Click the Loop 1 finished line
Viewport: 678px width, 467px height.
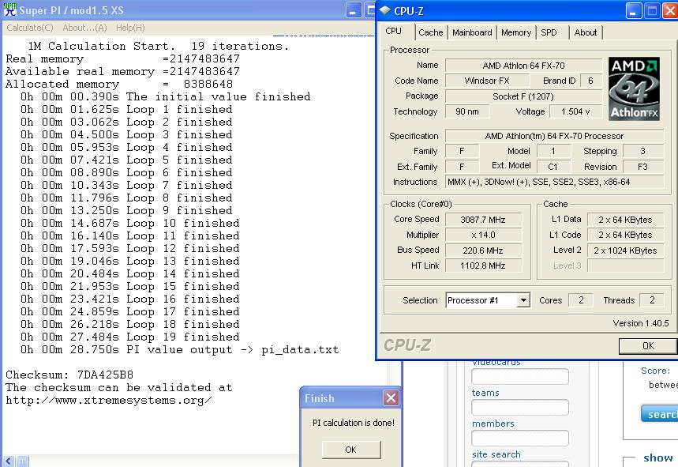[x=126, y=109]
